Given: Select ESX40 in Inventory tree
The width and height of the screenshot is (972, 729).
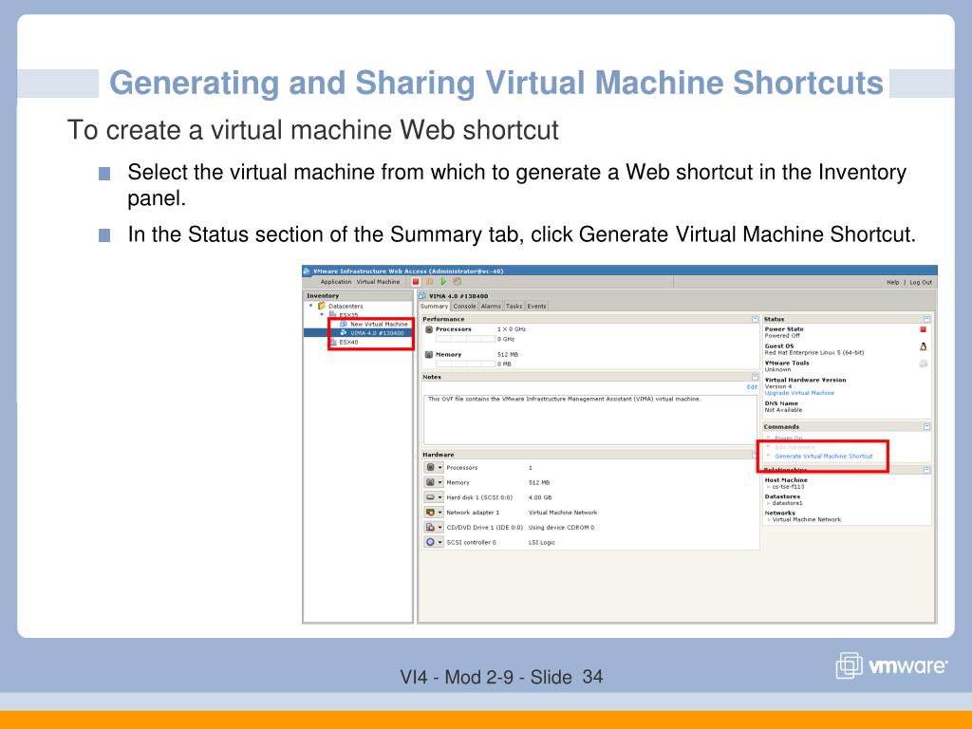Looking at the screenshot, I should [349, 342].
